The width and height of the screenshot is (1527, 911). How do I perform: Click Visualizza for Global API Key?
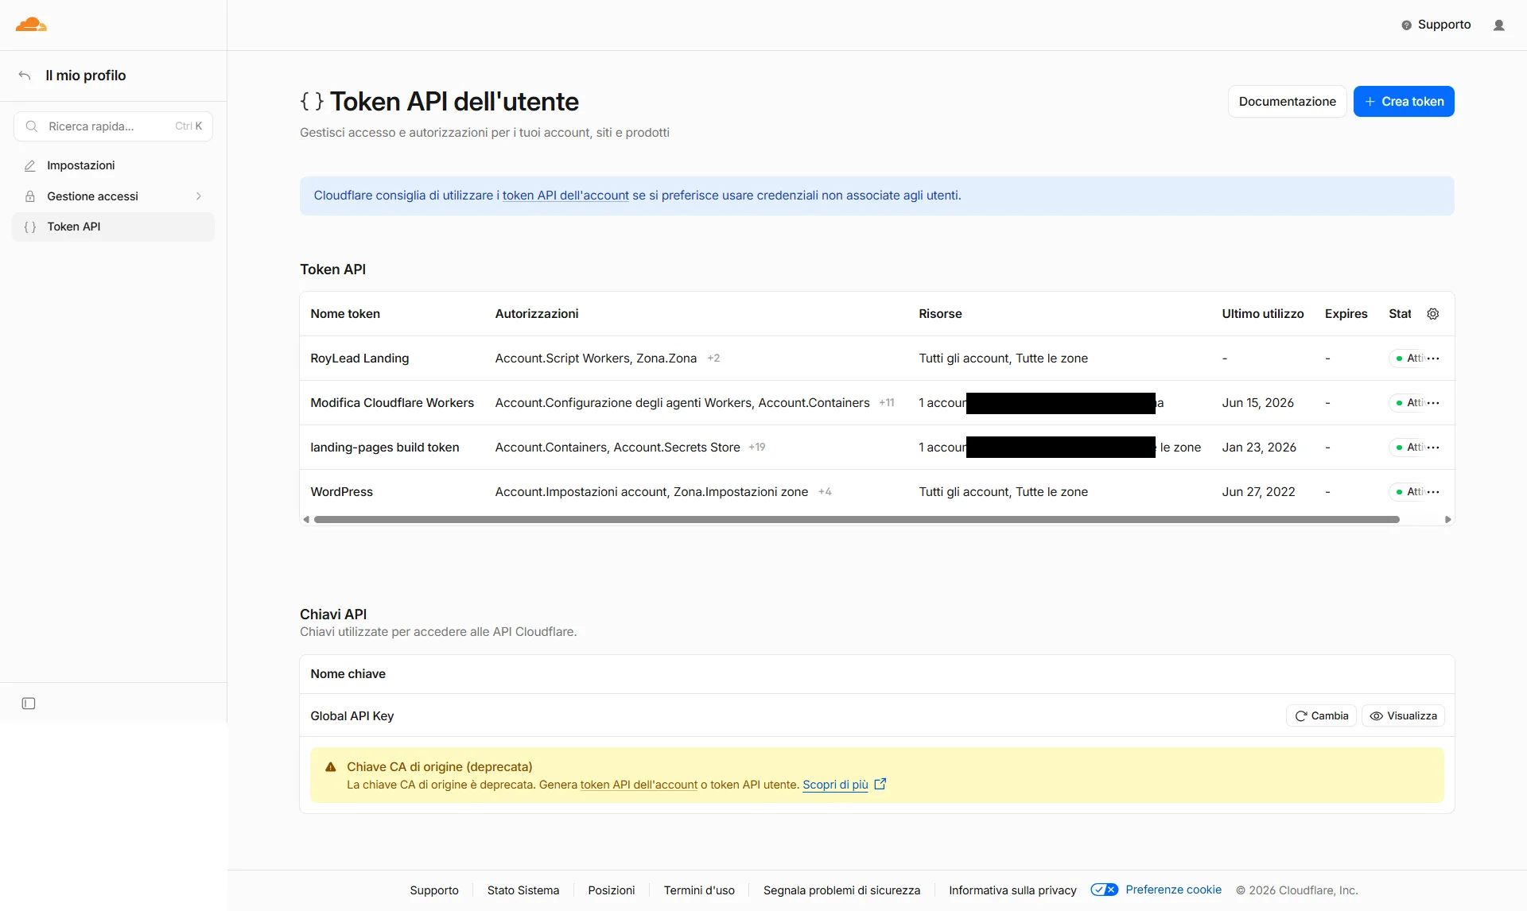pos(1403,716)
